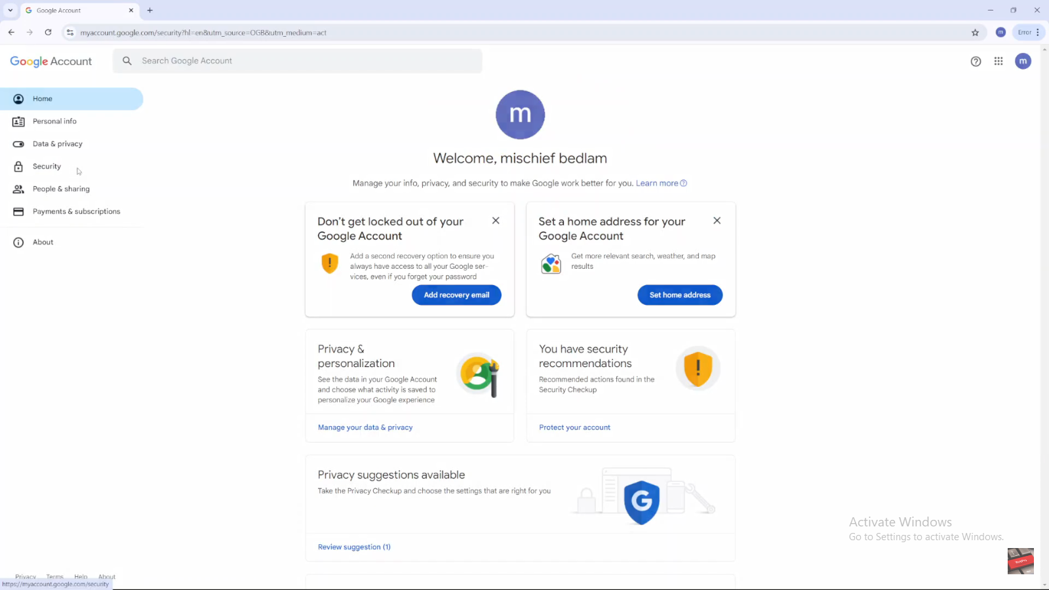This screenshot has height=590, width=1049.
Task: Click the About info circle icon
Action: point(18,243)
